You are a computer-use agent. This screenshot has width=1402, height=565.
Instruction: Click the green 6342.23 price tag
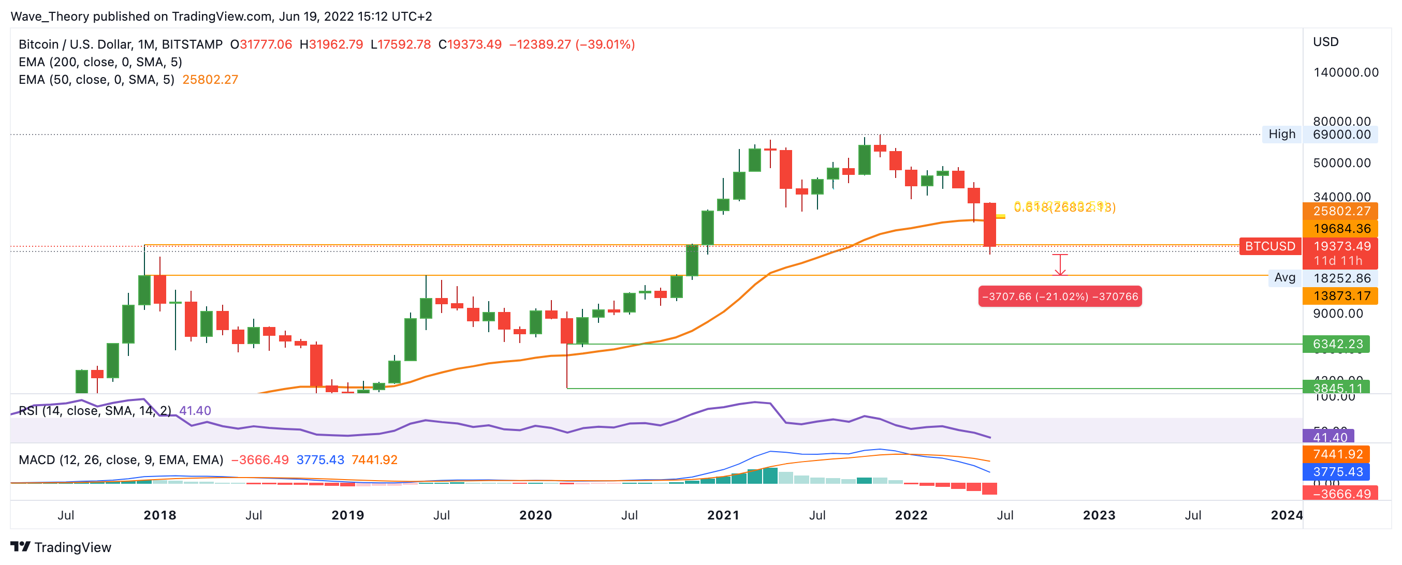(1337, 344)
